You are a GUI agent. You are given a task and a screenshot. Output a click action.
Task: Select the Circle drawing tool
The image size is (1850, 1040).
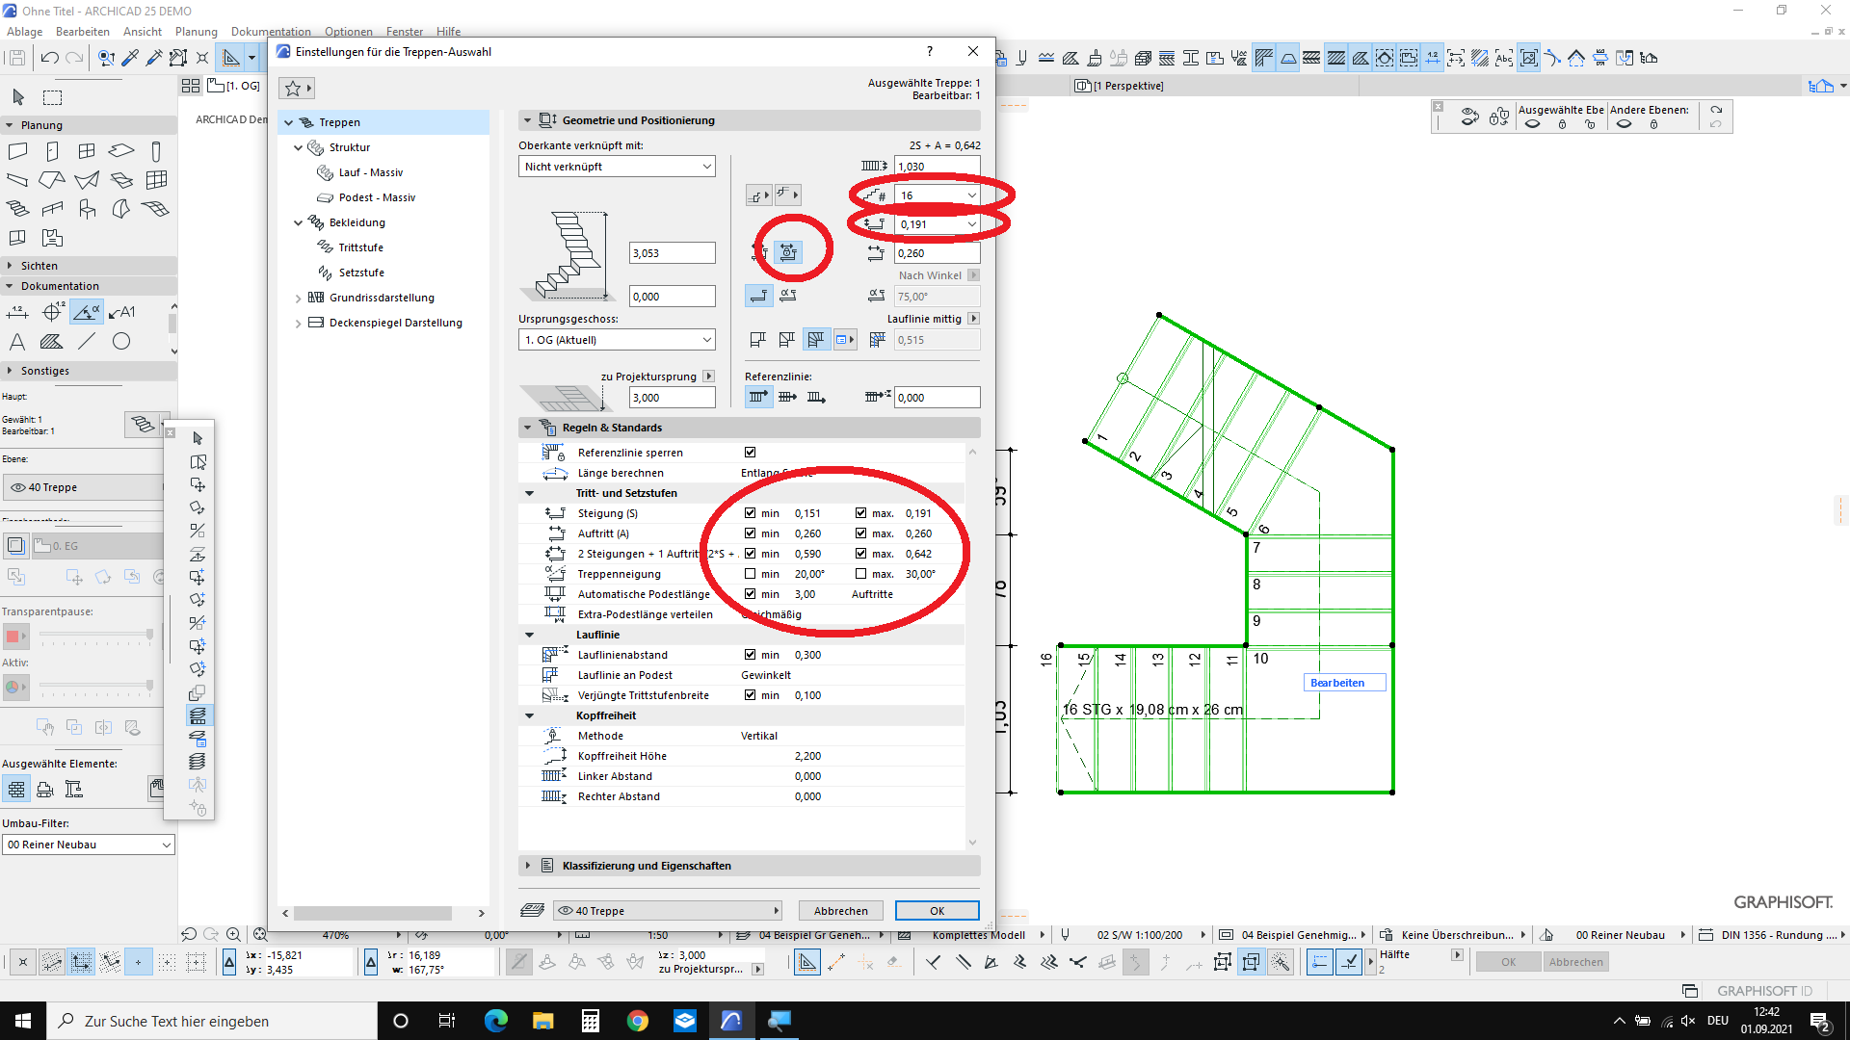[121, 341]
